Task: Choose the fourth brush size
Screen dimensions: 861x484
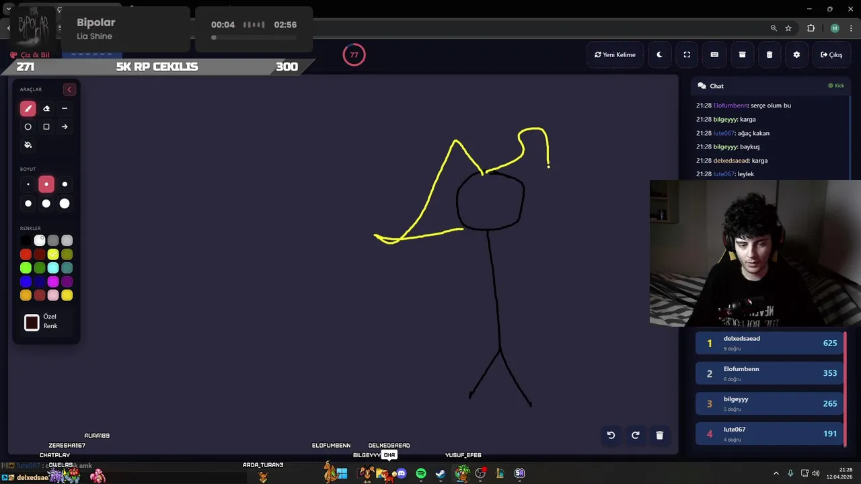Action: (28, 204)
